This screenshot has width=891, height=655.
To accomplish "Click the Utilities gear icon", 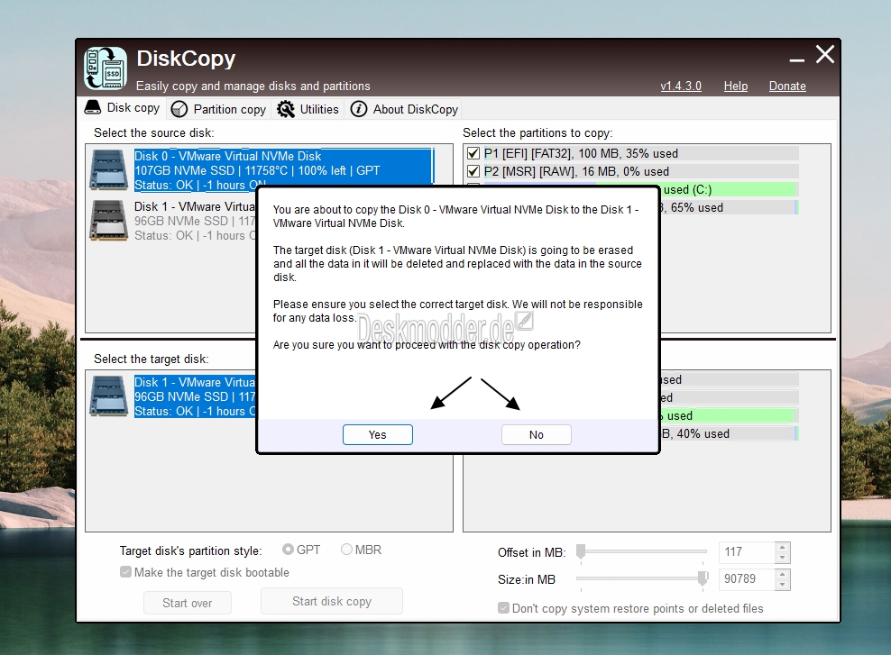I will click(286, 109).
